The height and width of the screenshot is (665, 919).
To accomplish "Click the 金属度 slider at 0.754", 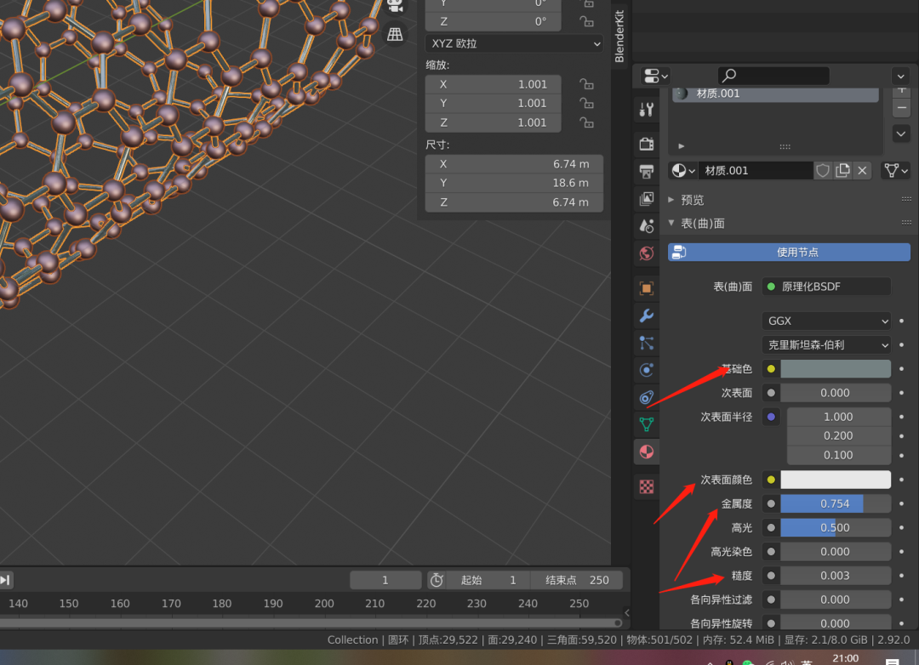I will coord(836,504).
